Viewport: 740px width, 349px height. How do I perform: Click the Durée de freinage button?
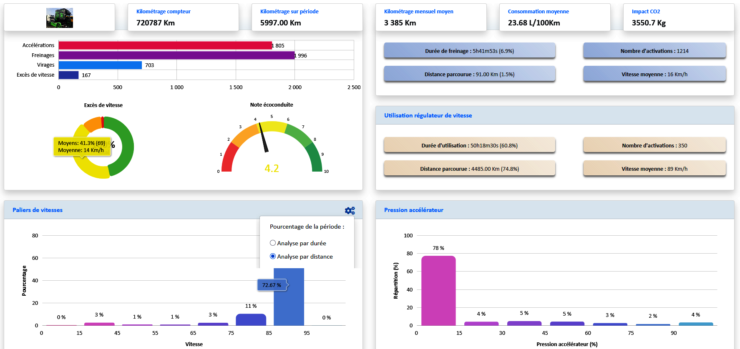(x=469, y=51)
